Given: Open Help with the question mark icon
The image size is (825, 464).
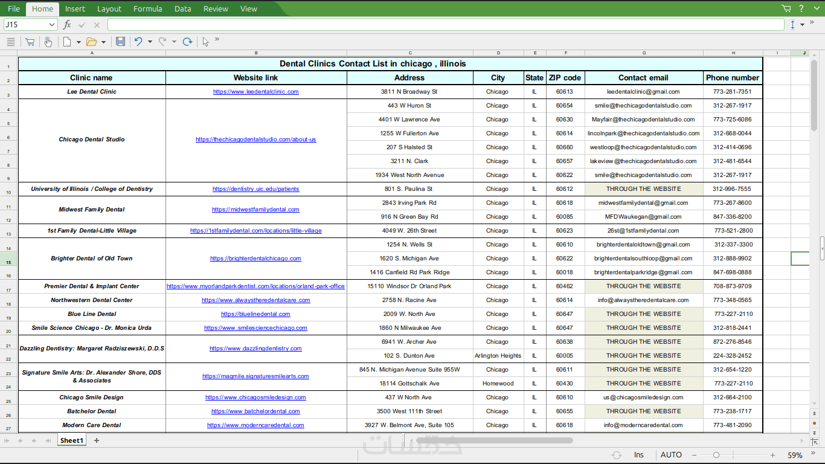Looking at the screenshot, I should click(801, 8).
